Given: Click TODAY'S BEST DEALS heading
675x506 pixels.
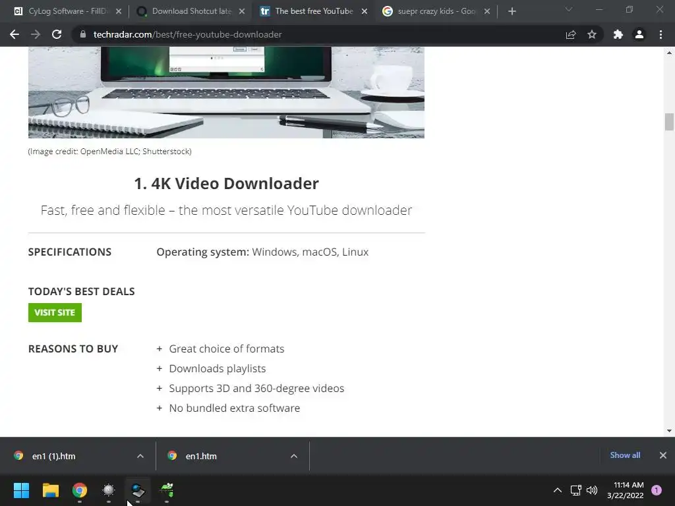Looking at the screenshot, I should tap(81, 291).
